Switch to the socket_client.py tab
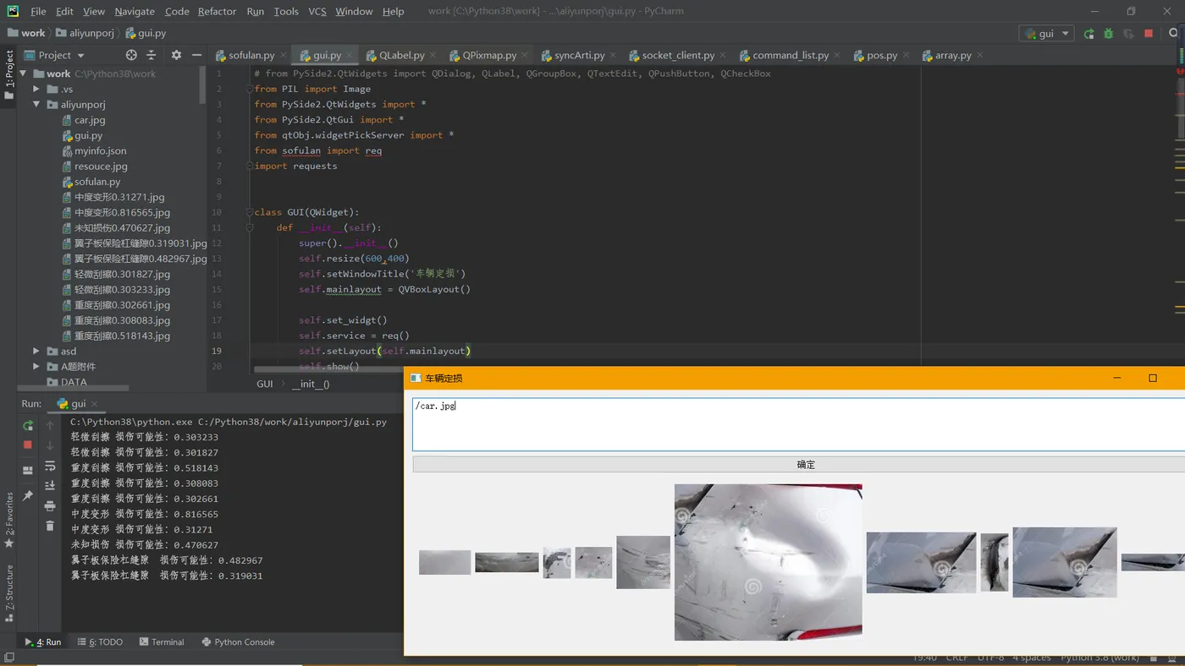The image size is (1185, 666). pos(678,55)
